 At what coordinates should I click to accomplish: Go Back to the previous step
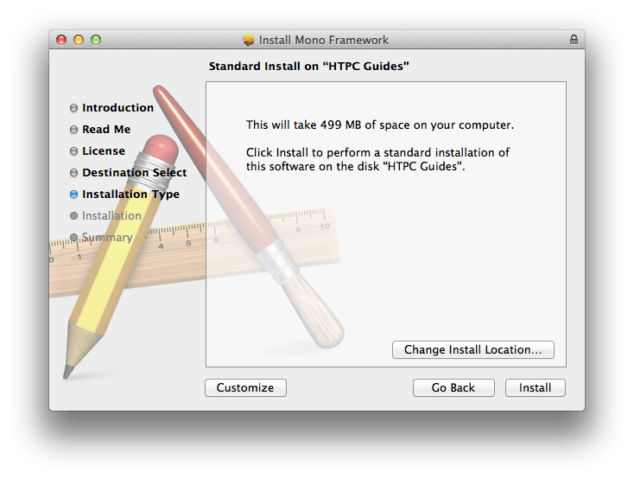tap(453, 388)
